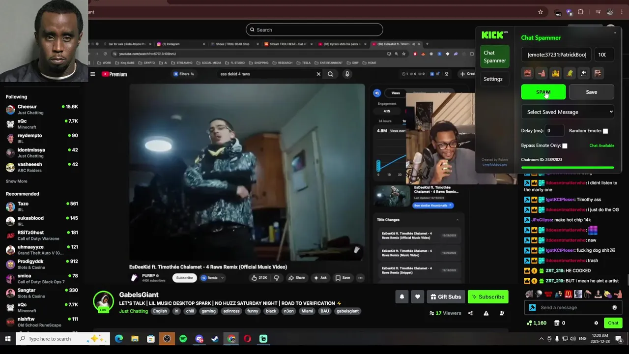Click the heart follow icon
This screenshot has height=354, width=629.
[x=417, y=297]
